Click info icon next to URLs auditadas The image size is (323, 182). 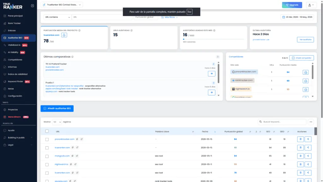click(x=132, y=30)
